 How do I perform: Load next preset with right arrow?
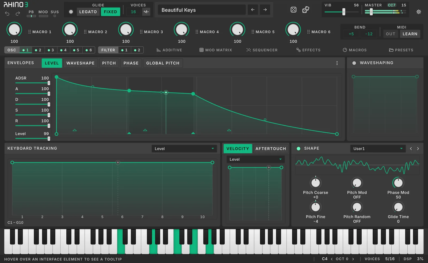pyautogui.click(x=265, y=10)
